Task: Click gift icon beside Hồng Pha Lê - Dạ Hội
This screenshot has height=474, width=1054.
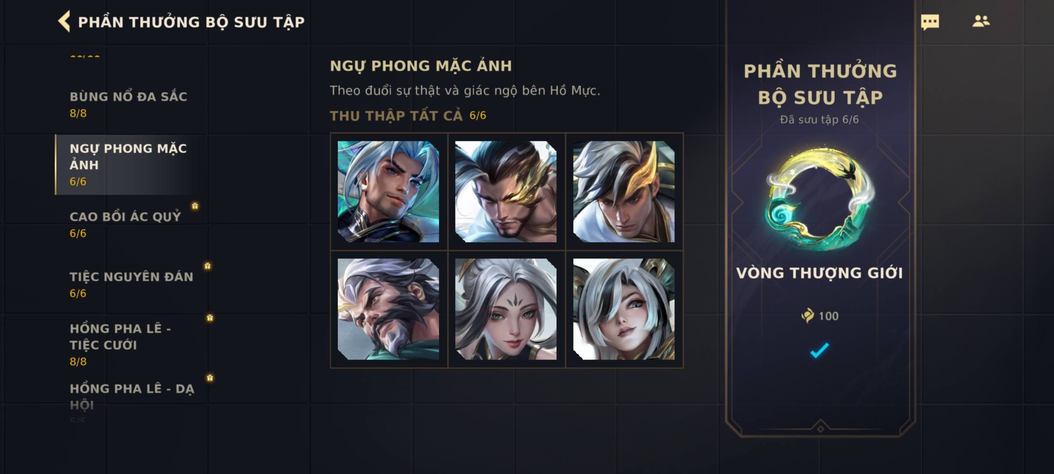Action: [210, 378]
